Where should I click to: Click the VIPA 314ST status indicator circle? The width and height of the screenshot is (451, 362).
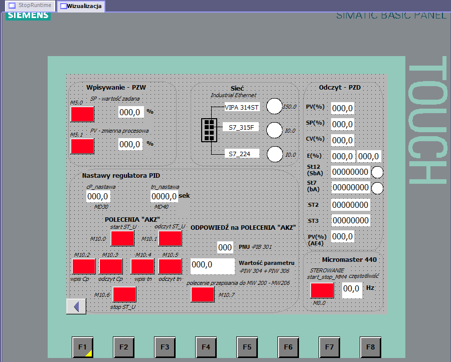click(274, 106)
